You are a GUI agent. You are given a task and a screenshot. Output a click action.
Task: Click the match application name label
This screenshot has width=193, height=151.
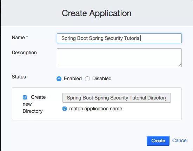(x=96, y=109)
